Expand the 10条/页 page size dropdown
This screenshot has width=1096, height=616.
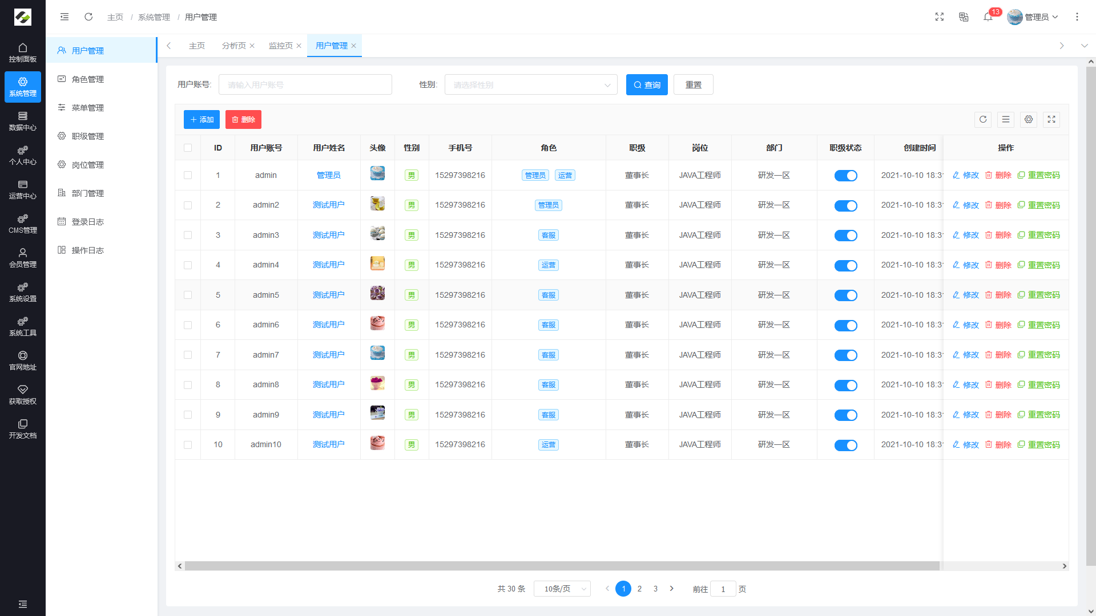pos(562,589)
